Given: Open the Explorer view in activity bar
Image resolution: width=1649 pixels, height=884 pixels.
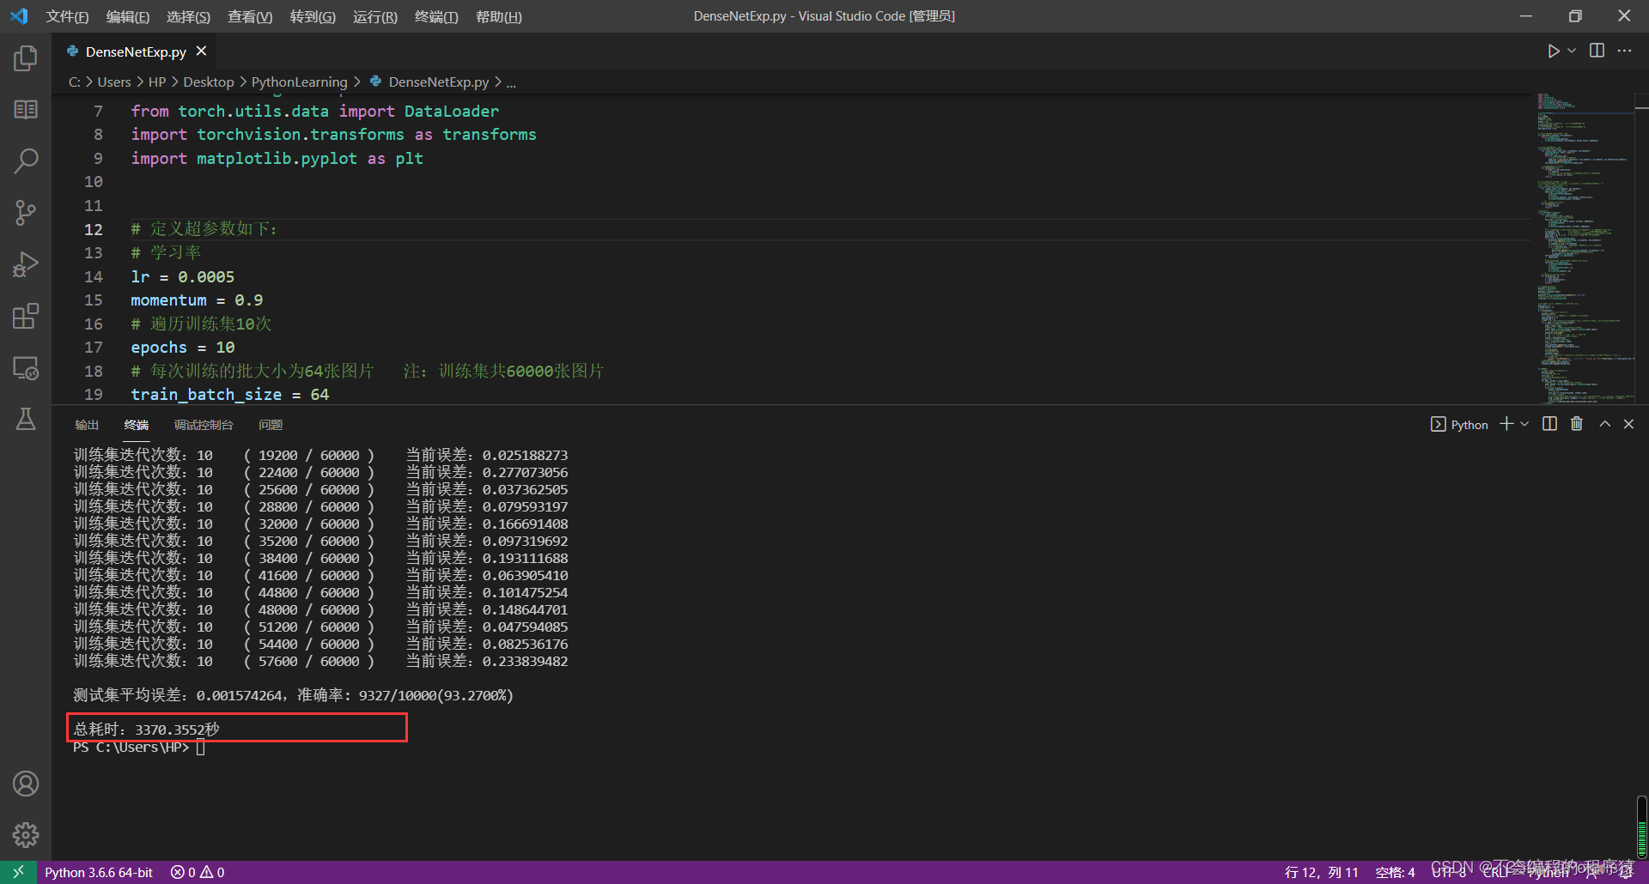Looking at the screenshot, I should pyautogui.click(x=26, y=58).
